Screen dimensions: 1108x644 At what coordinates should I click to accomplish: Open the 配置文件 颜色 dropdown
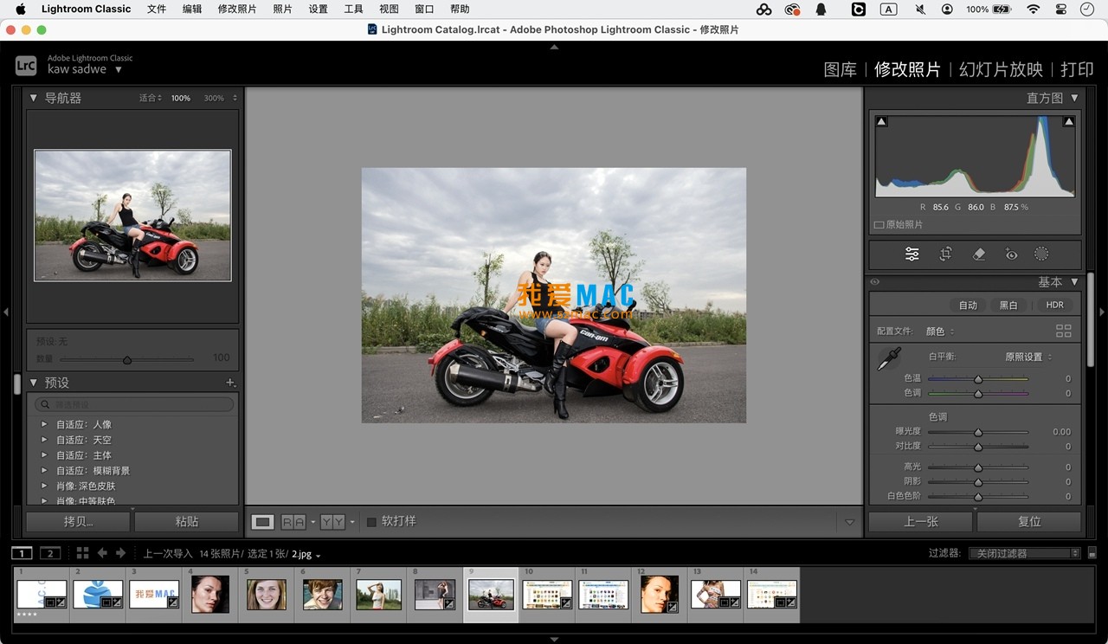941,332
